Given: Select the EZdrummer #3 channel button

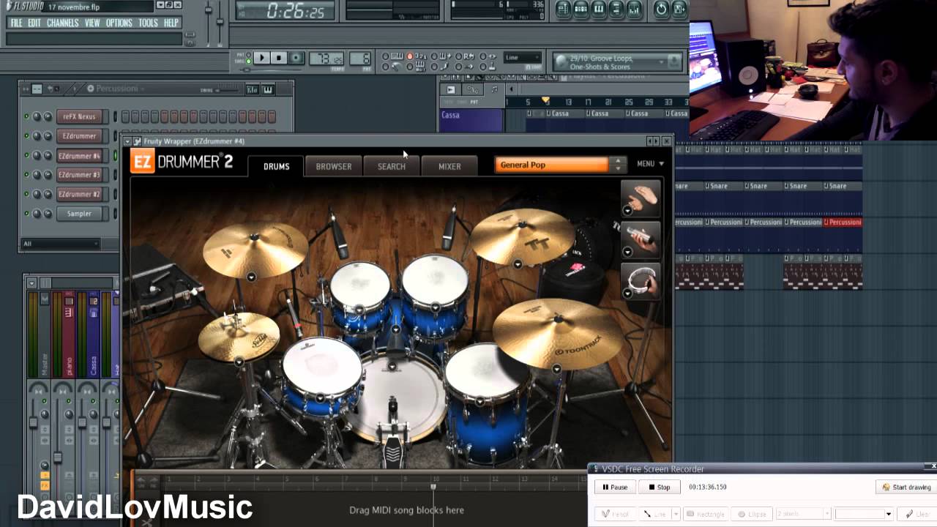Looking at the screenshot, I should pyautogui.click(x=79, y=175).
